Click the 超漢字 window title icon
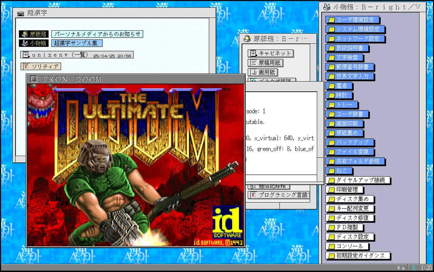 tap(21, 13)
